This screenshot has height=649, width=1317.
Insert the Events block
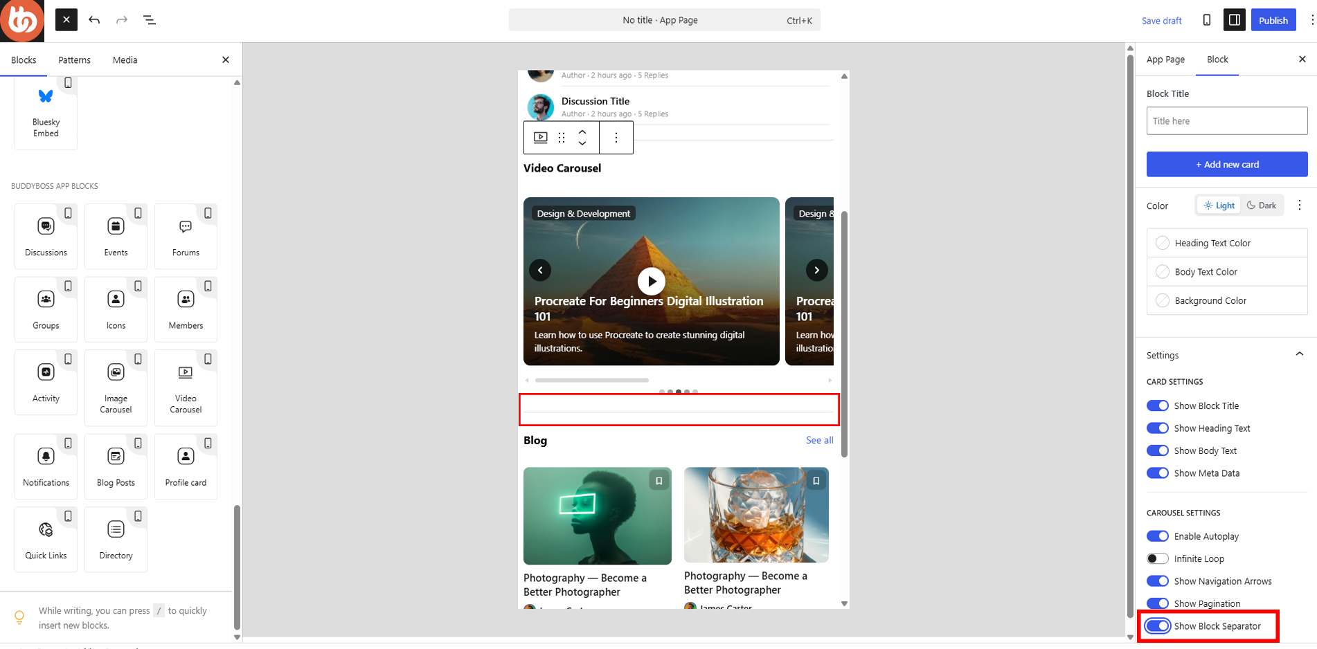[116, 236]
